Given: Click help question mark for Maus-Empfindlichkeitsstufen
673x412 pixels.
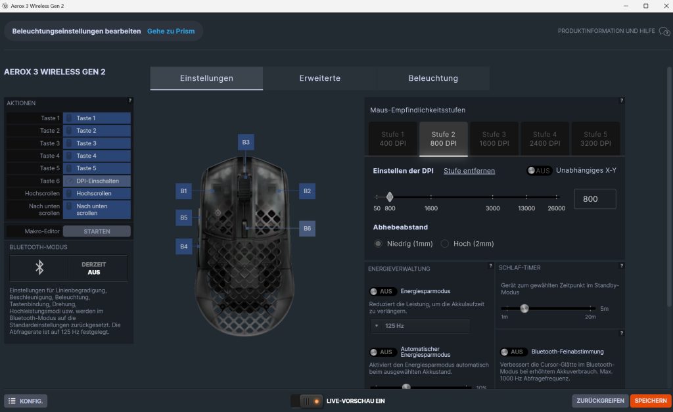Looking at the screenshot, I should (621, 101).
